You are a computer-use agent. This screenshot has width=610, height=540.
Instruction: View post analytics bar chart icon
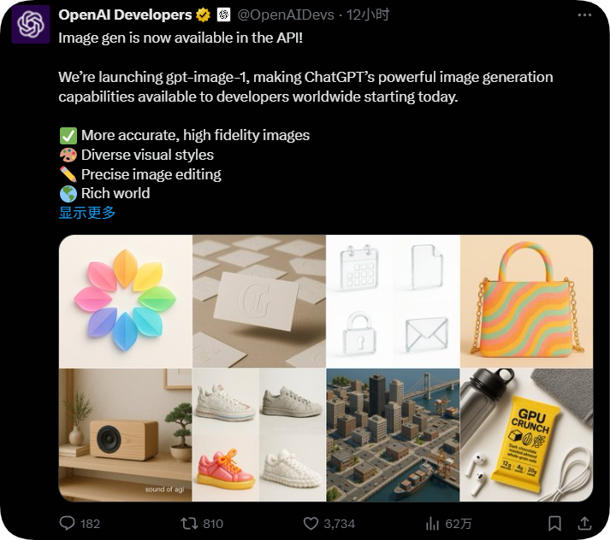432,523
